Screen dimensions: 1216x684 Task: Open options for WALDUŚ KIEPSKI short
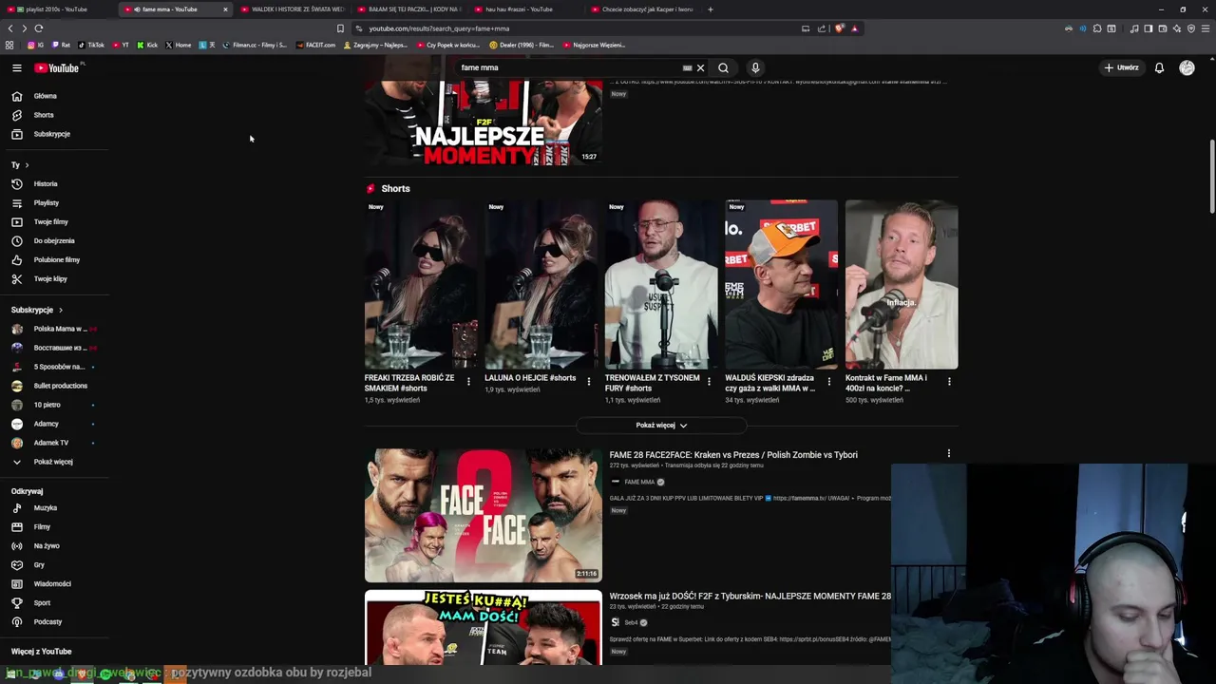pyautogui.click(x=828, y=382)
